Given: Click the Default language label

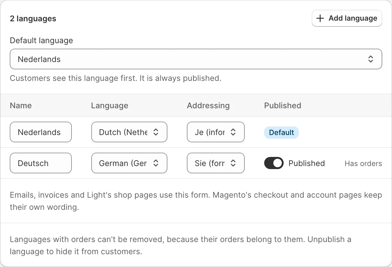Looking at the screenshot, I should coord(41,40).
